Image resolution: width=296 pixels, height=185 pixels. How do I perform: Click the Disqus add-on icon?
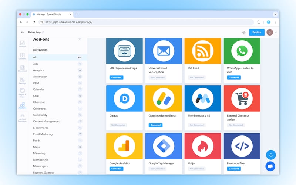click(x=124, y=98)
